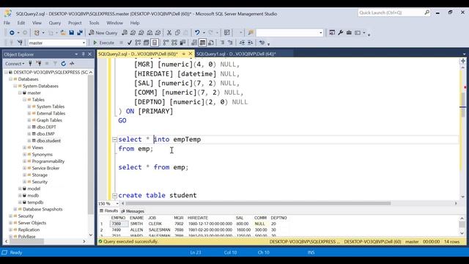Screen dimensions: 469x264
Task: Click the ENAME cell ALLEN
Action: pos(136,230)
